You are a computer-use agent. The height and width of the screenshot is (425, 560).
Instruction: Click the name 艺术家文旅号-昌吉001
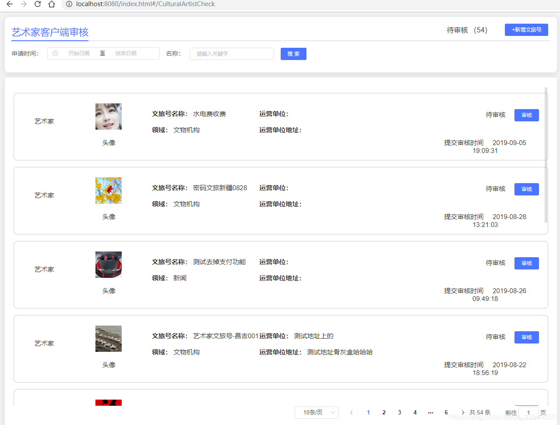225,336
